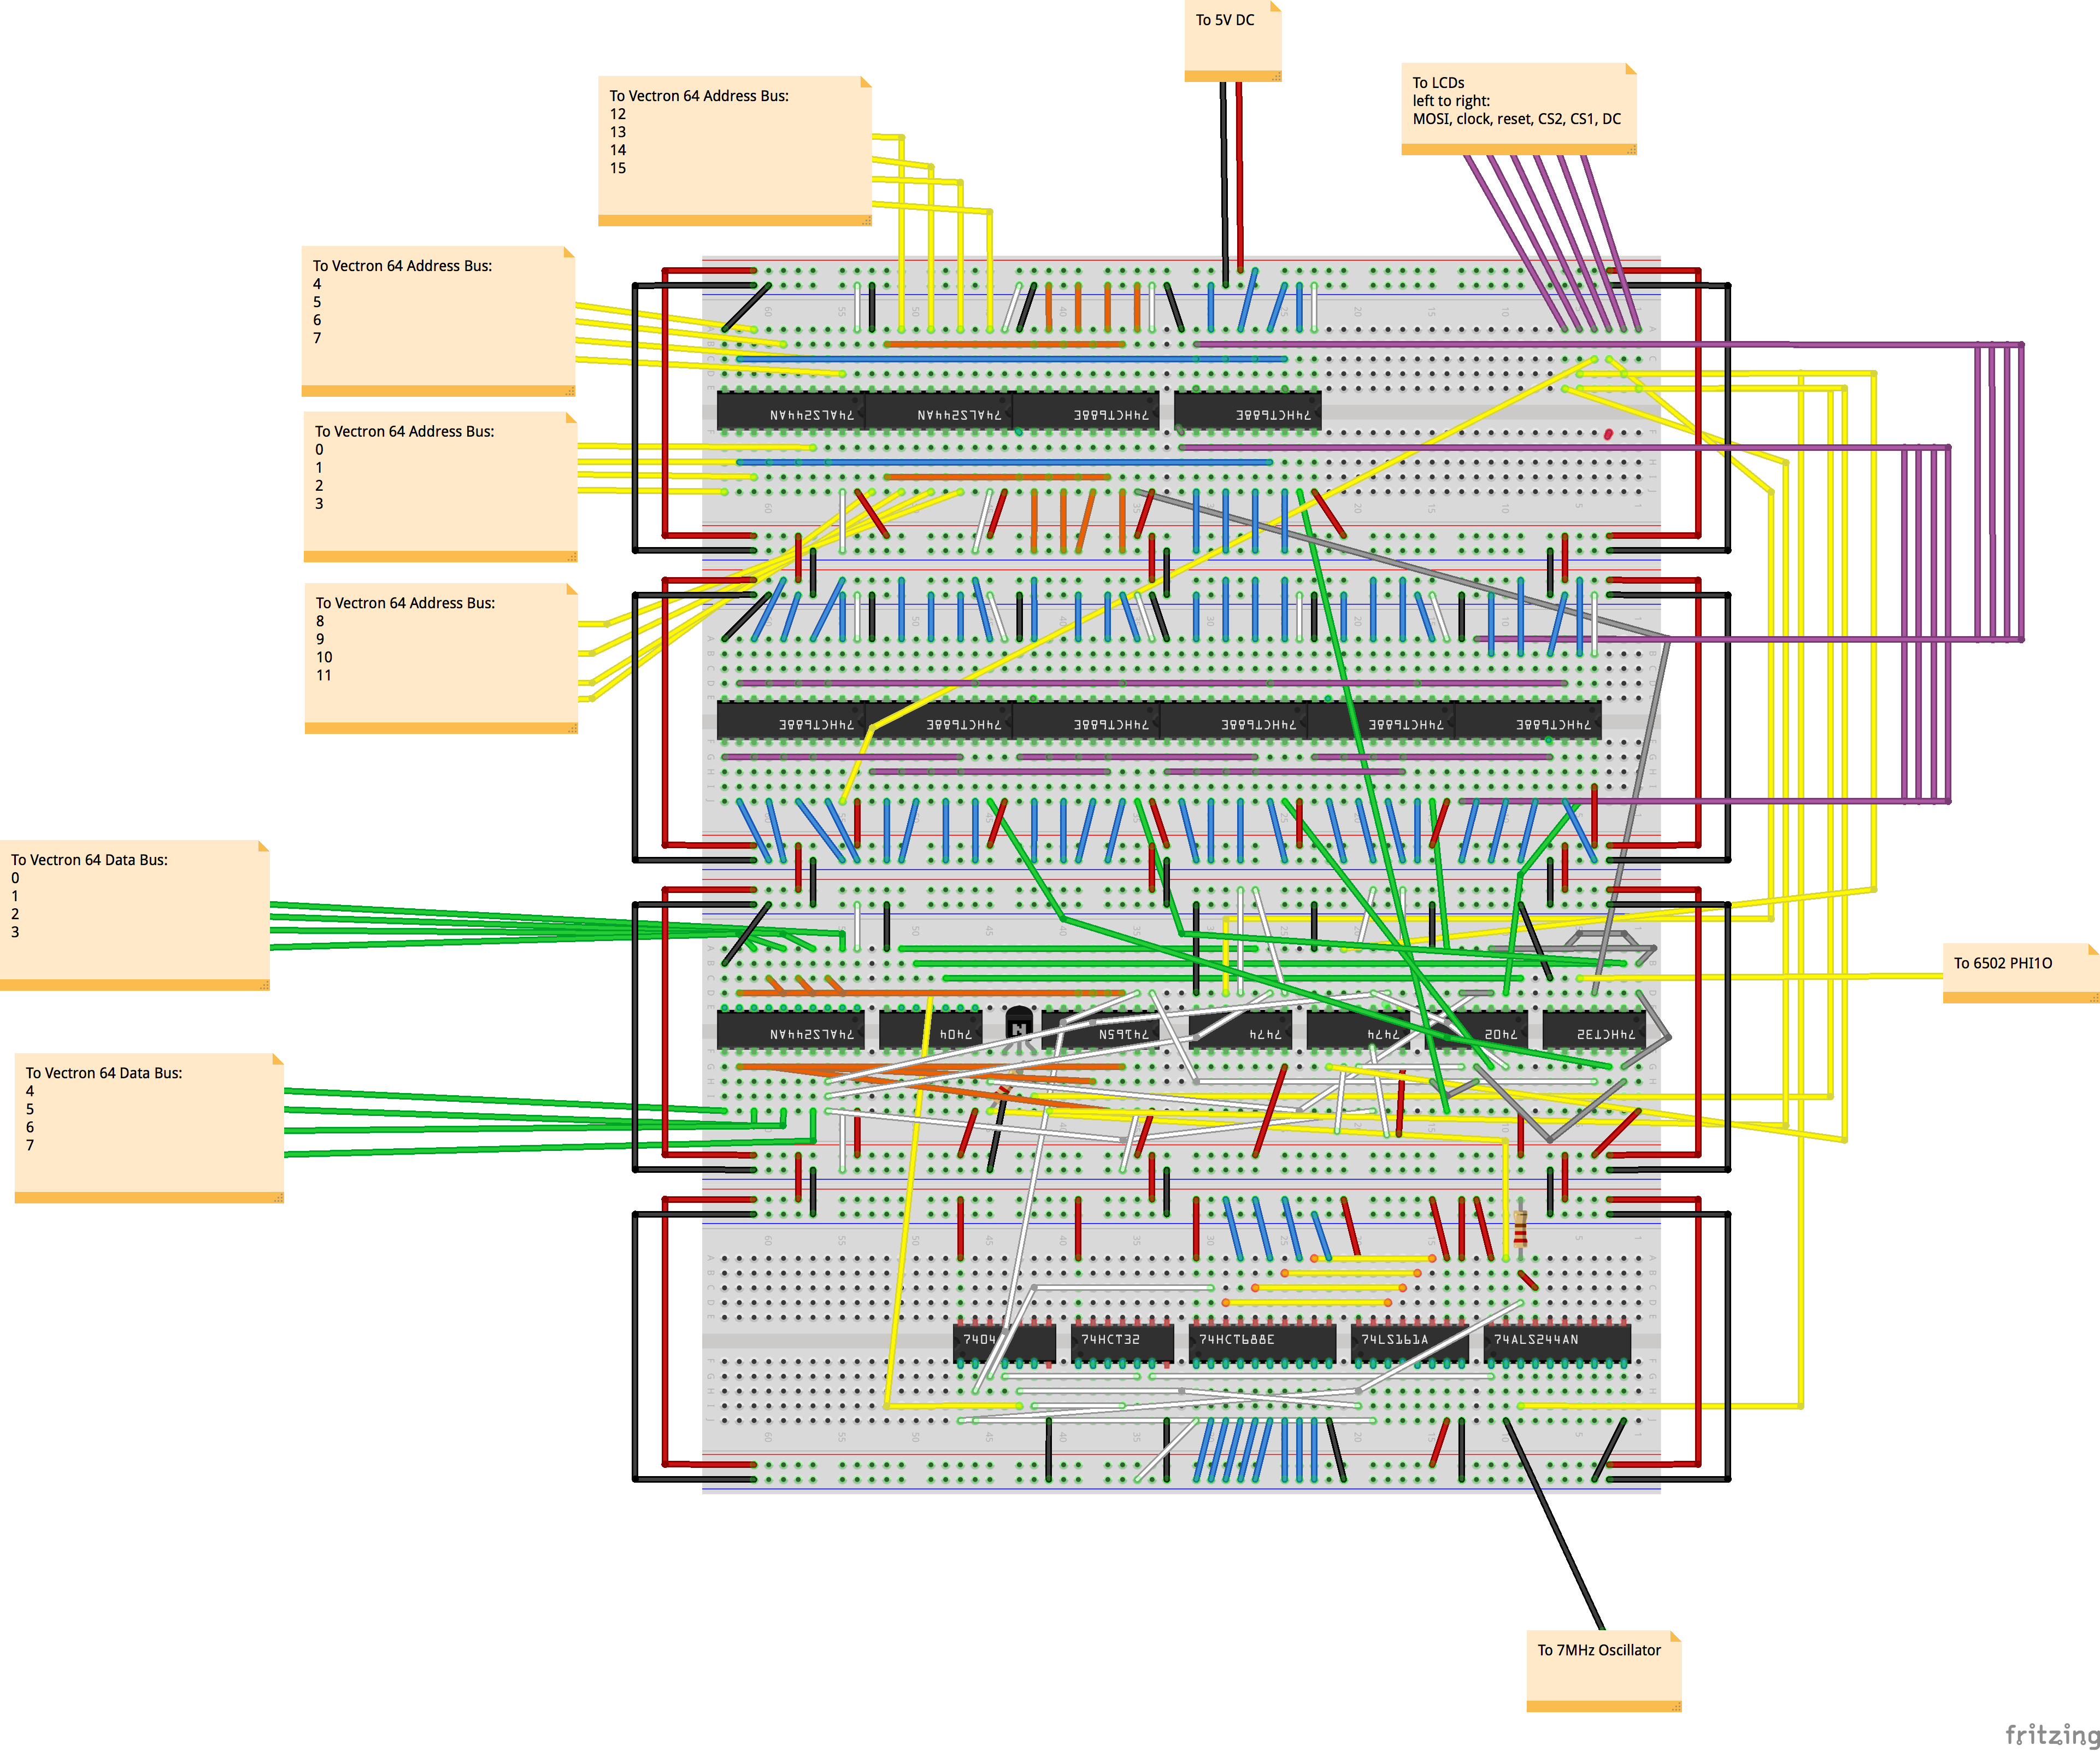Select the small red LED on top breadboard

[x=1608, y=434]
